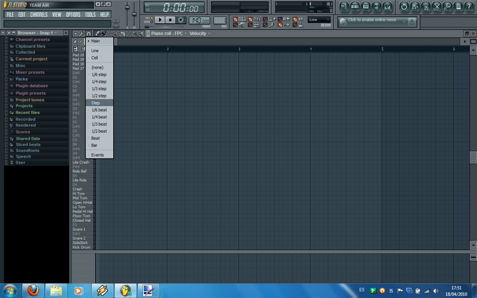Open the Velocity event property dropdown

(200, 34)
